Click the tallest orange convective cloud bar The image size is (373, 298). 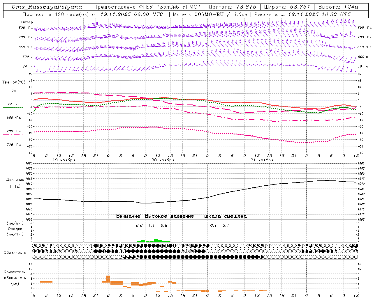click(108, 279)
